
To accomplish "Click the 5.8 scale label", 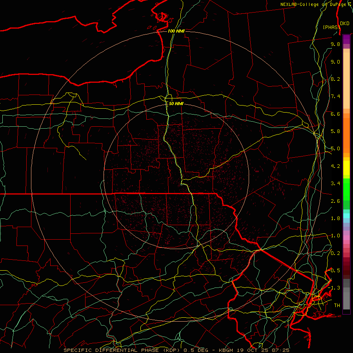I will pos(335,131).
